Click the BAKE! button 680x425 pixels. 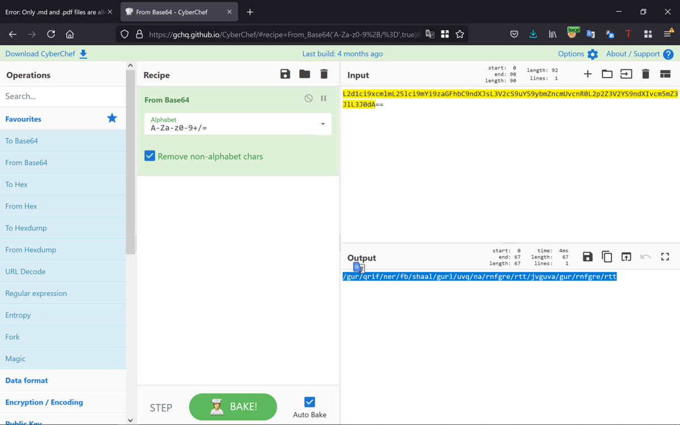pyautogui.click(x=233, y=407)
